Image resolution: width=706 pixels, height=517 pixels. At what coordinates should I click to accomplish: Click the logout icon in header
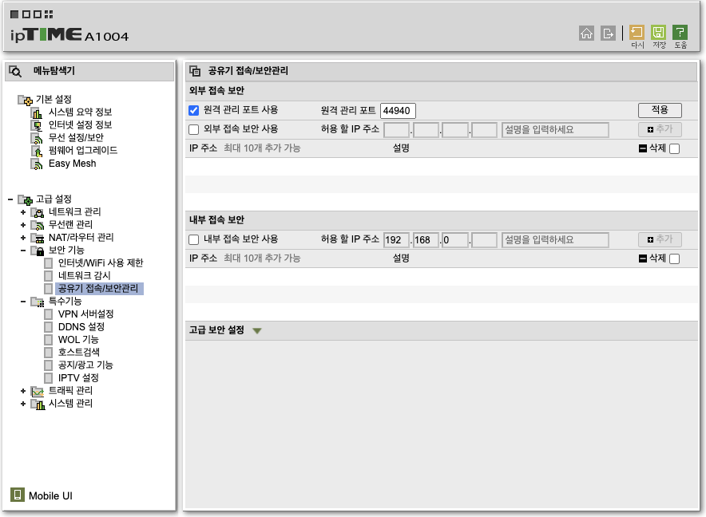coord(608,33)
